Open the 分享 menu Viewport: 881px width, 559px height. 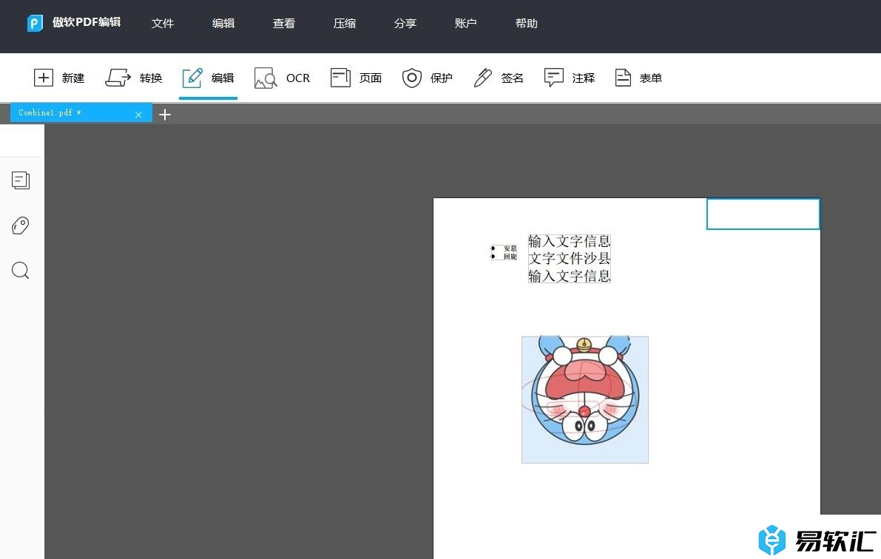point(405,24)
